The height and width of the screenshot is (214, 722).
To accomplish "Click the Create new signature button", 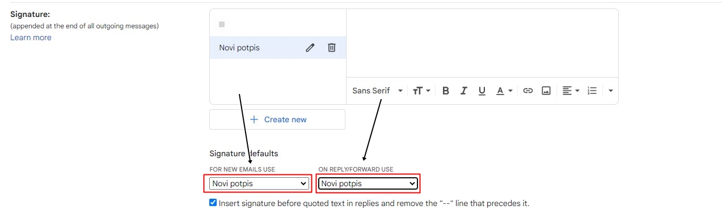I will click(x=277, y=119).
